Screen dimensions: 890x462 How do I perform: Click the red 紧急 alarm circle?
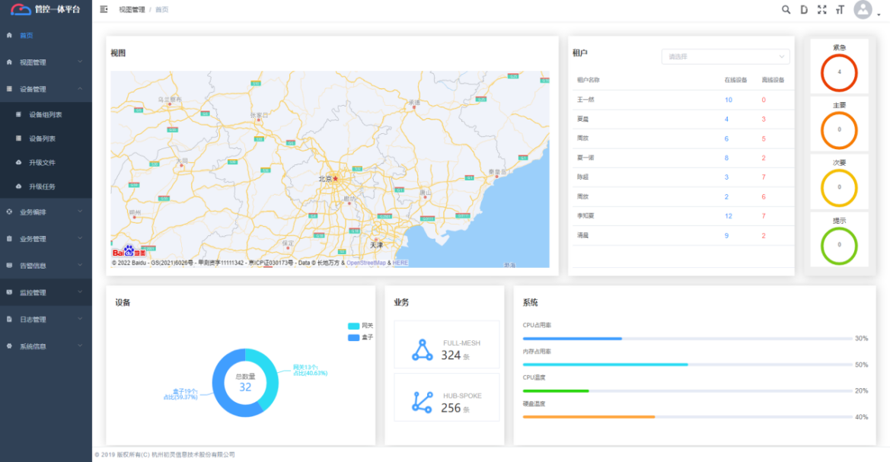839,72
